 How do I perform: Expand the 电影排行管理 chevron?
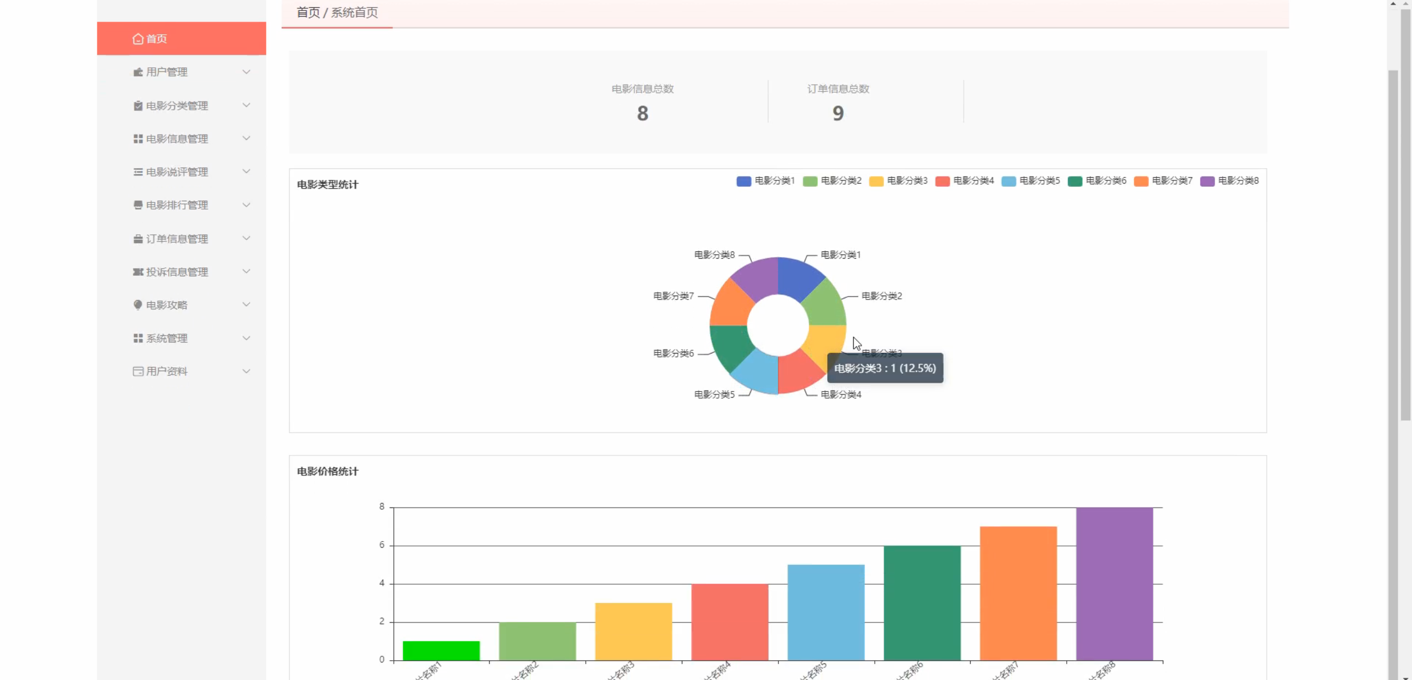click(x=246, y=205)
